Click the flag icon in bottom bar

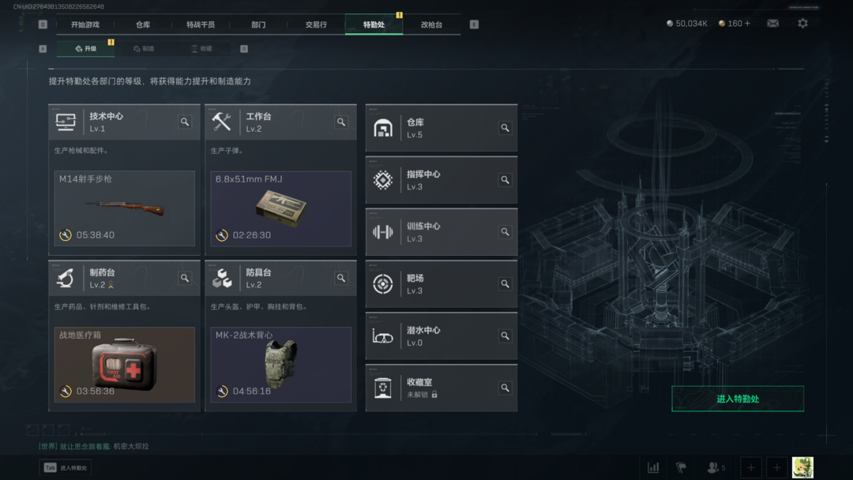[x=681, y=467]
